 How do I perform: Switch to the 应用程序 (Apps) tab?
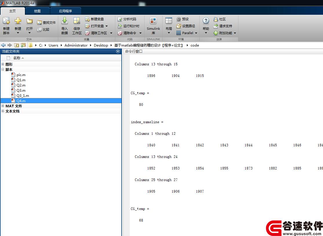tap(65, 11)
